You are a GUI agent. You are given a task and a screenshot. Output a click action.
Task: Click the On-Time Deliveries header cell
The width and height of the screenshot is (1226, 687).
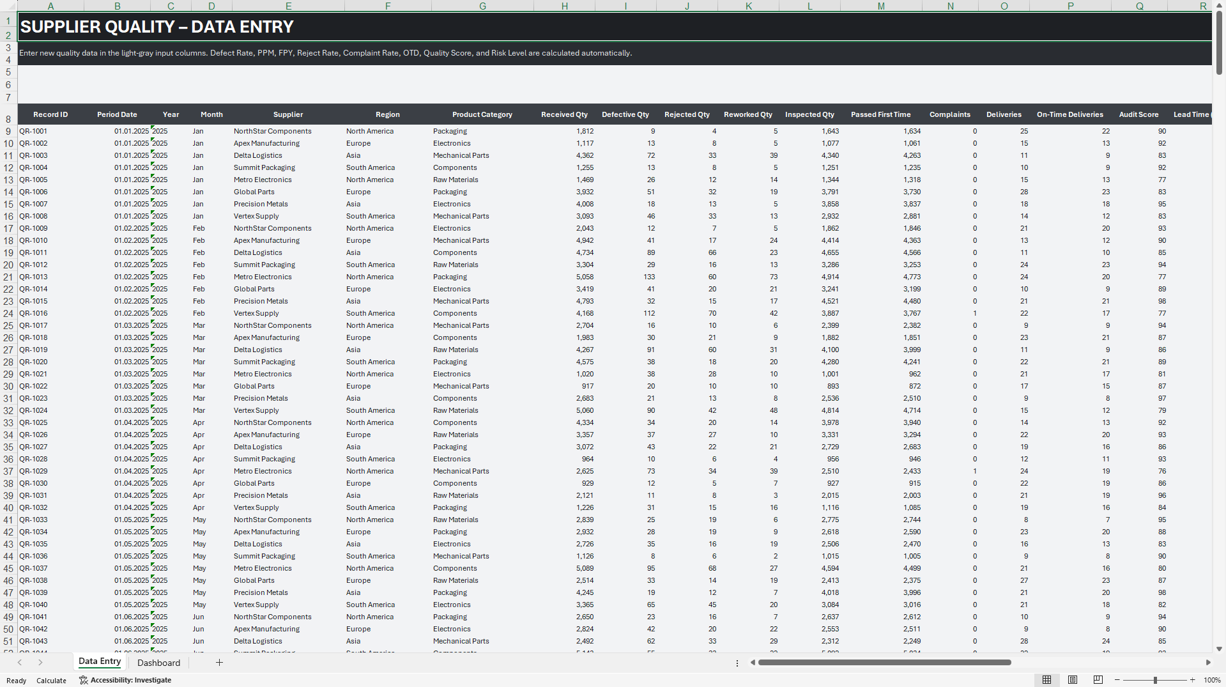point(1070,114)
